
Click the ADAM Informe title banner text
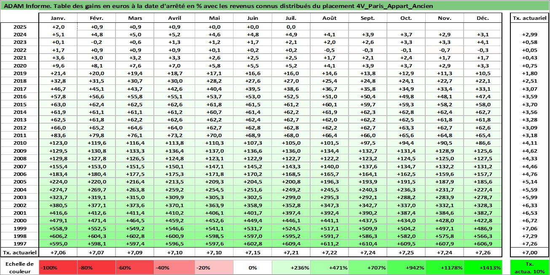tap(218, 6)
